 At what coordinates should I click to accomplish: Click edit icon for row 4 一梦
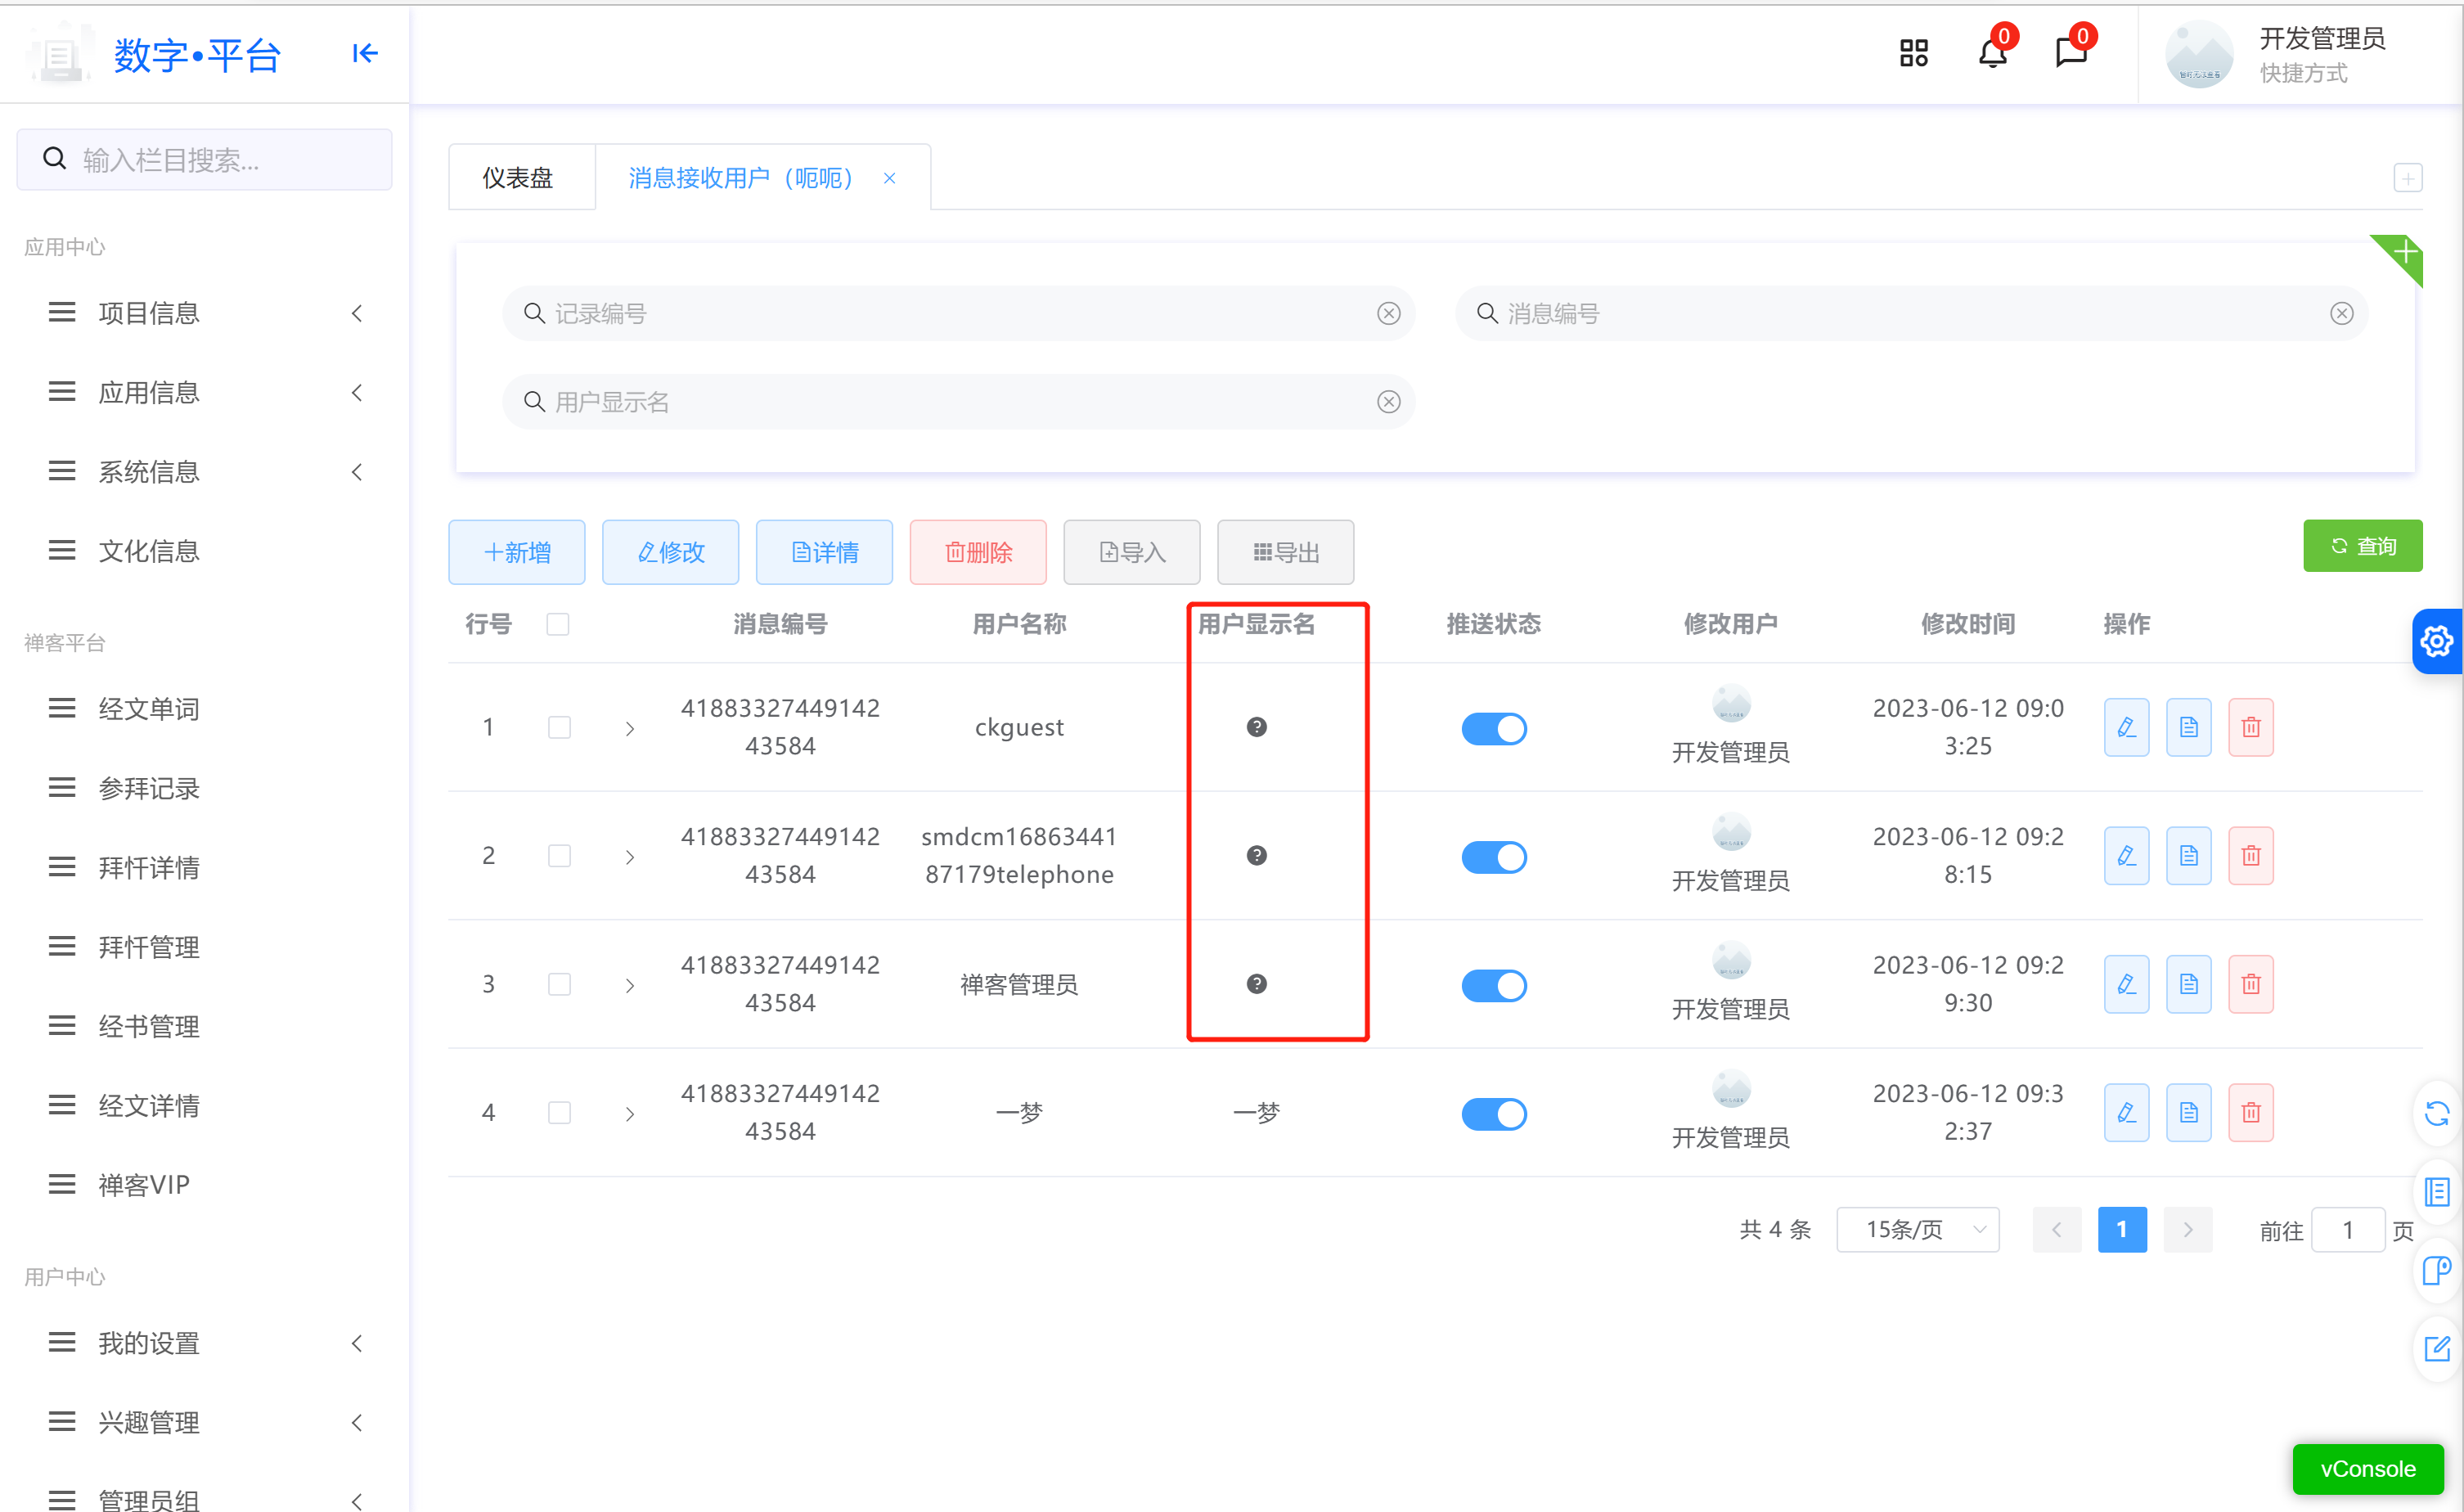click(x=2126, y=1112)
